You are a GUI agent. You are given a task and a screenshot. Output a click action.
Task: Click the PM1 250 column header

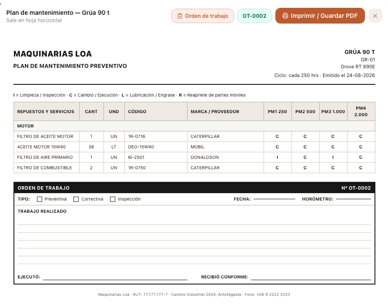coord(278,111)
